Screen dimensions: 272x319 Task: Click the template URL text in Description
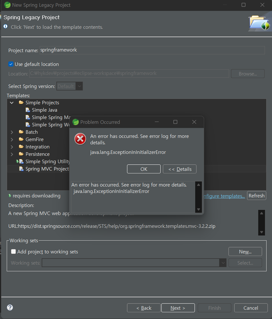coord(112,226)
